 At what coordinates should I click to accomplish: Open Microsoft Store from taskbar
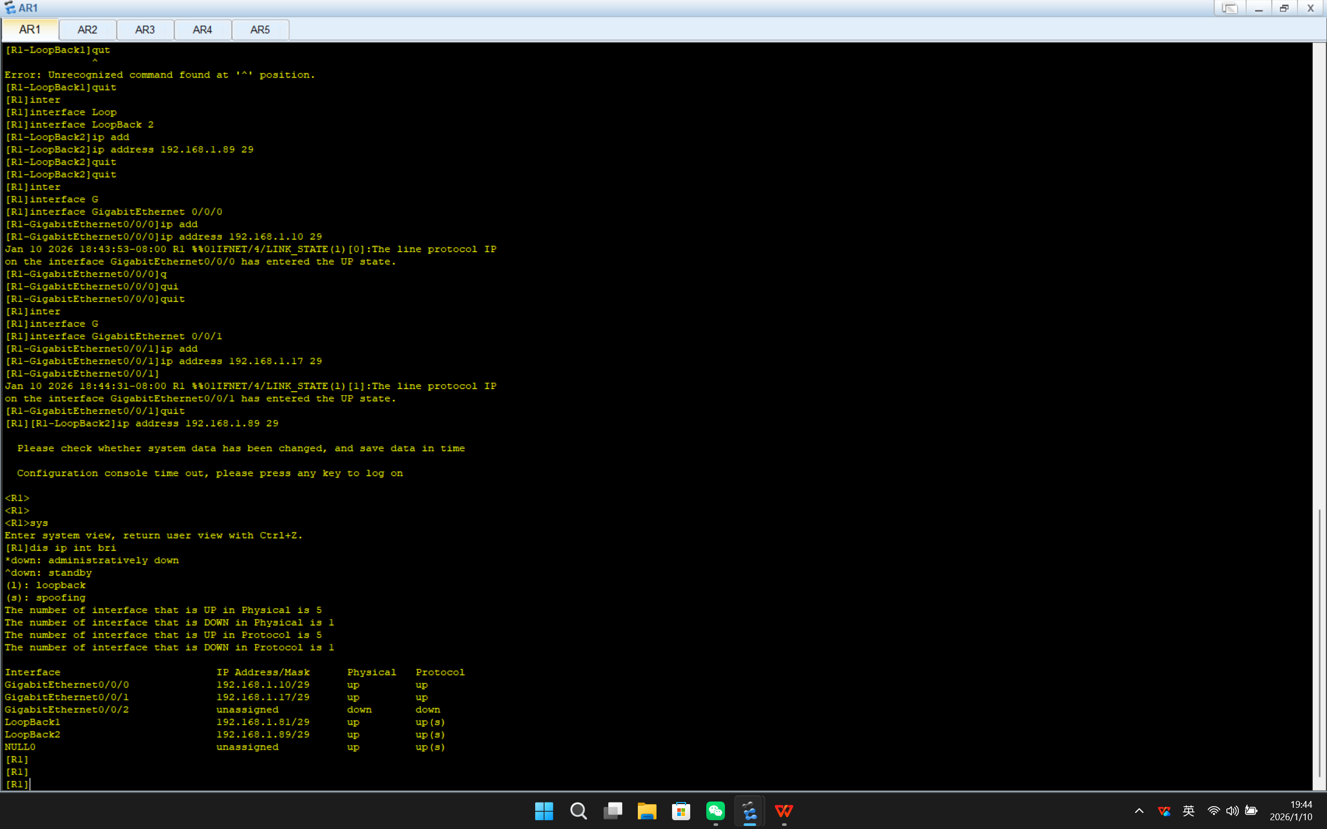681,811
